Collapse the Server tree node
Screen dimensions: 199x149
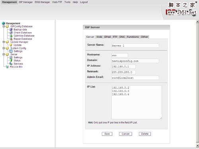[4, 54]
